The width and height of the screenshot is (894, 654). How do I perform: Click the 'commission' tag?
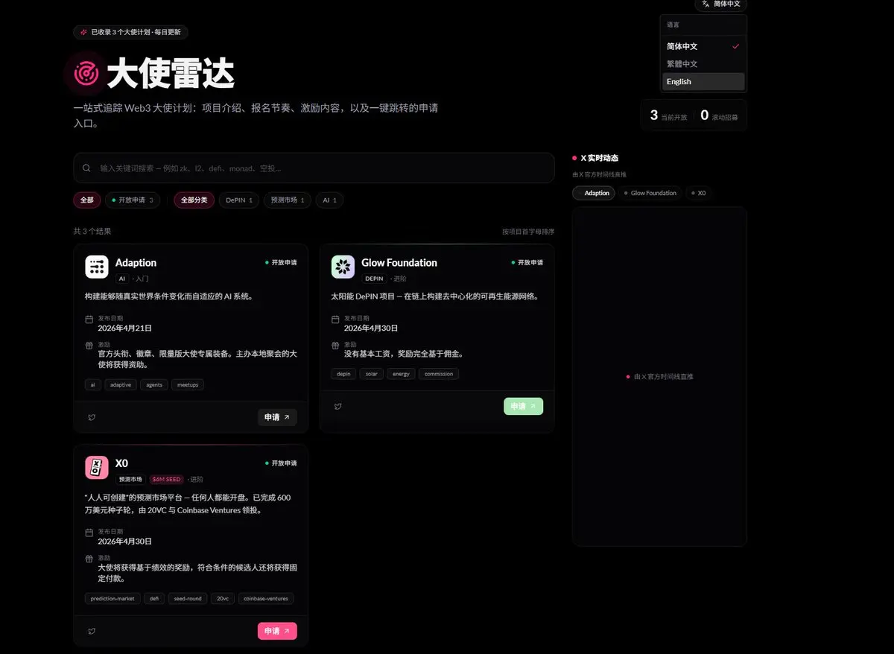click(x=439, y=374)
